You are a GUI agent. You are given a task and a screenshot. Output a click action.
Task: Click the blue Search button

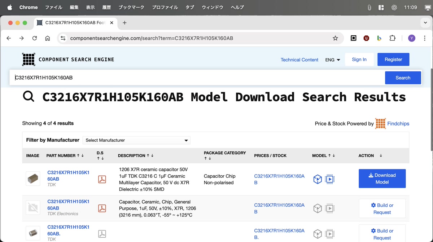[x=403, y=78]
